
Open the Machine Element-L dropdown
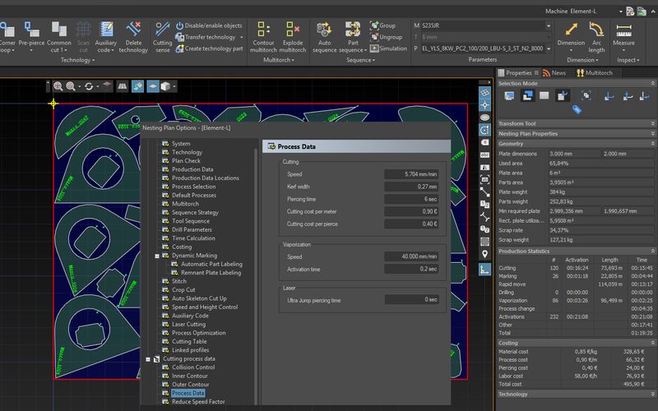point(621,12)
